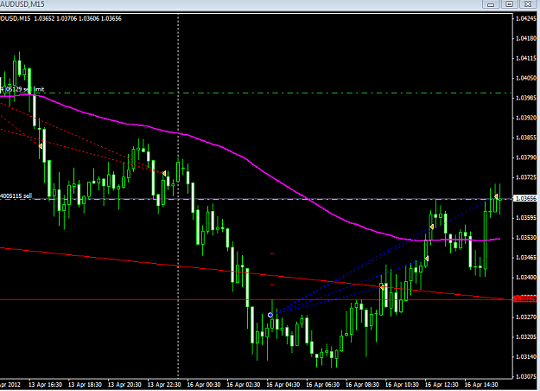Viewport: 540px width, 391px height.
Task: Restore down the AUDUSD,M15 chart window
Action: (x=510, y=4)
